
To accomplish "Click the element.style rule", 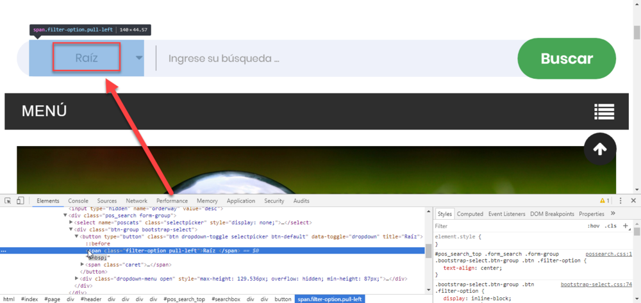I will click(x=458, y=236).
